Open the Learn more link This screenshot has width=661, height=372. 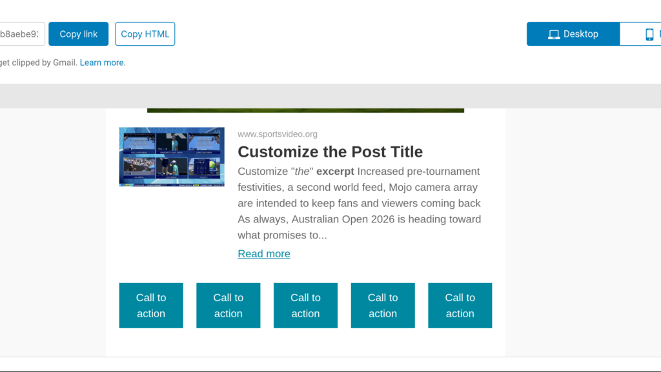101,63
